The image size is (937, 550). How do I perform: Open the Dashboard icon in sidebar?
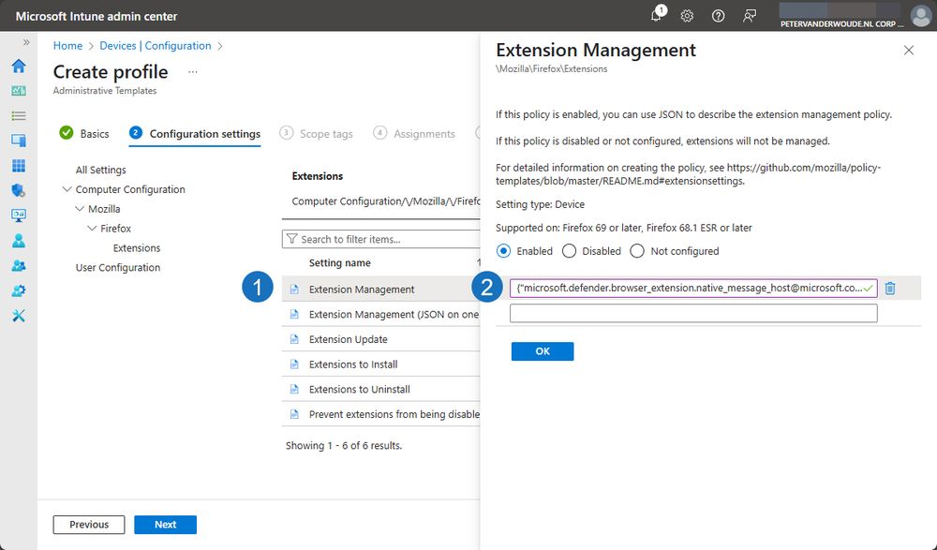click(19, 91)
